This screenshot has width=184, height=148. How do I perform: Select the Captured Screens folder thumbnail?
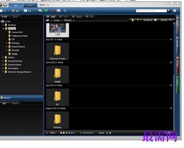58,52
